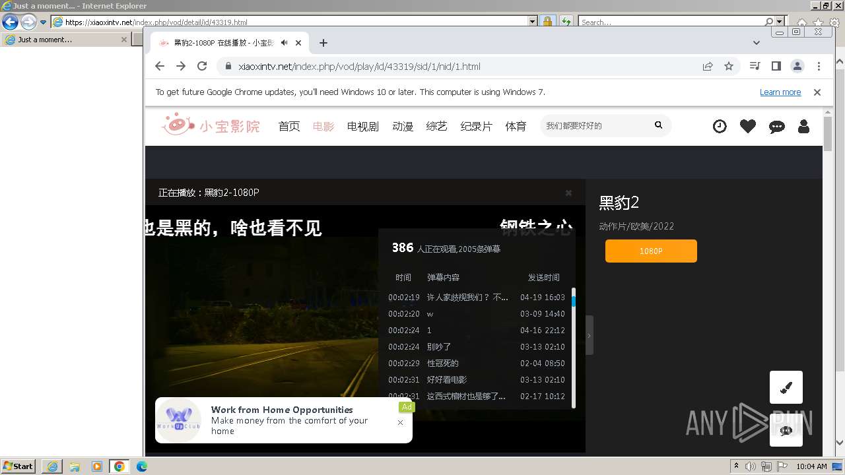The width and height of the screenshot is (845, 475).
Task: Open Chrome side panel
Action: point(776,66)
